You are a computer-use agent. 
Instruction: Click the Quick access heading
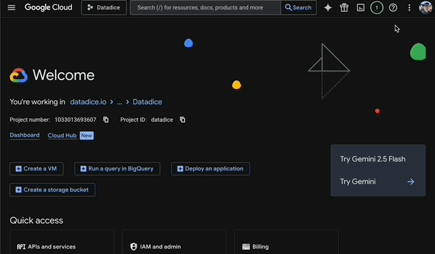coord(36,221)
